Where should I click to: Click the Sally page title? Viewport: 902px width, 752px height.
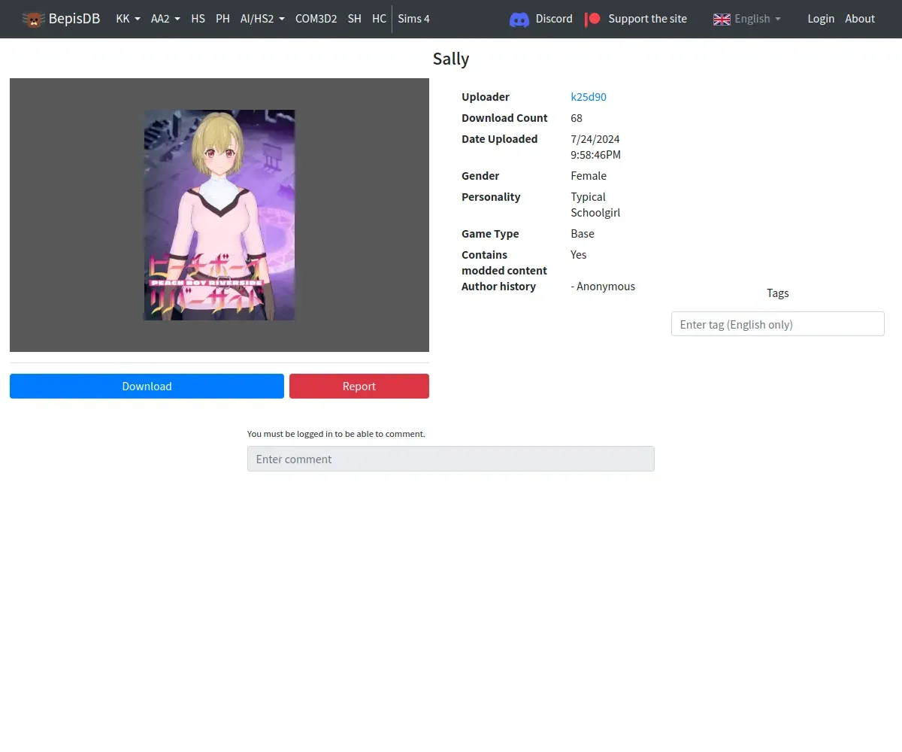pyautogui.click(x=451, y=59)
